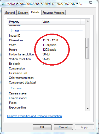Viewport: 99px width, 134px height.
Task: Click the scrollbar up arrow
Action: [x=88, y=21]
